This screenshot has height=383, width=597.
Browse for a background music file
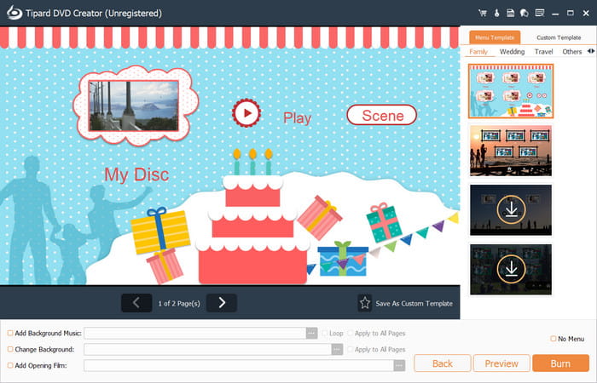(x=311, y=334)
